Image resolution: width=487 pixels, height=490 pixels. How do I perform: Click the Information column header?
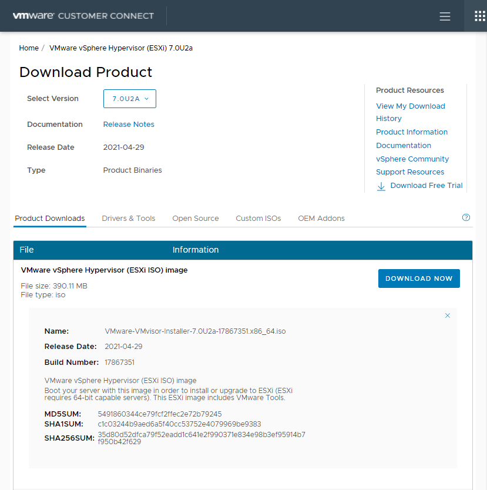click(196, 250)
